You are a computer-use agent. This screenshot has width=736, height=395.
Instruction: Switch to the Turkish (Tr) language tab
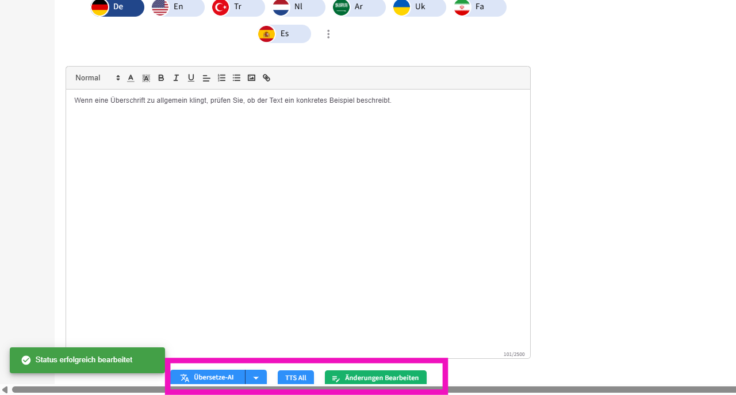tap(238, 7)
